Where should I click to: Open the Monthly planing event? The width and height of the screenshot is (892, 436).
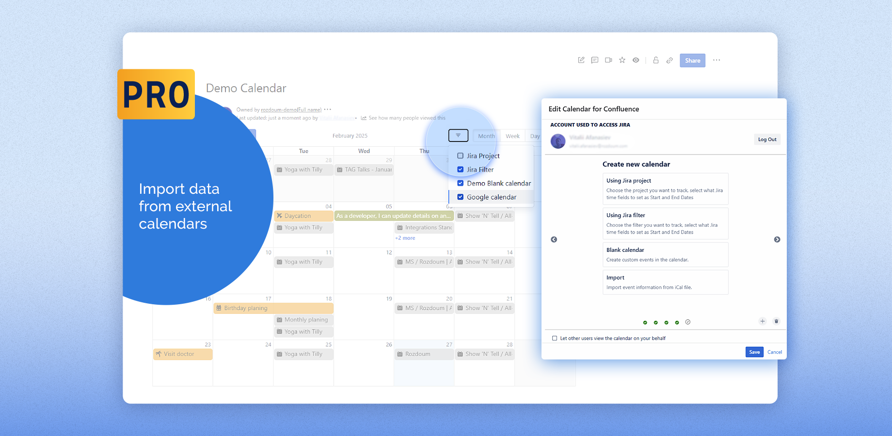tap(304, 320)
